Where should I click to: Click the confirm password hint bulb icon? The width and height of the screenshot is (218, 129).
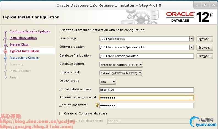[x=97, y=105]
